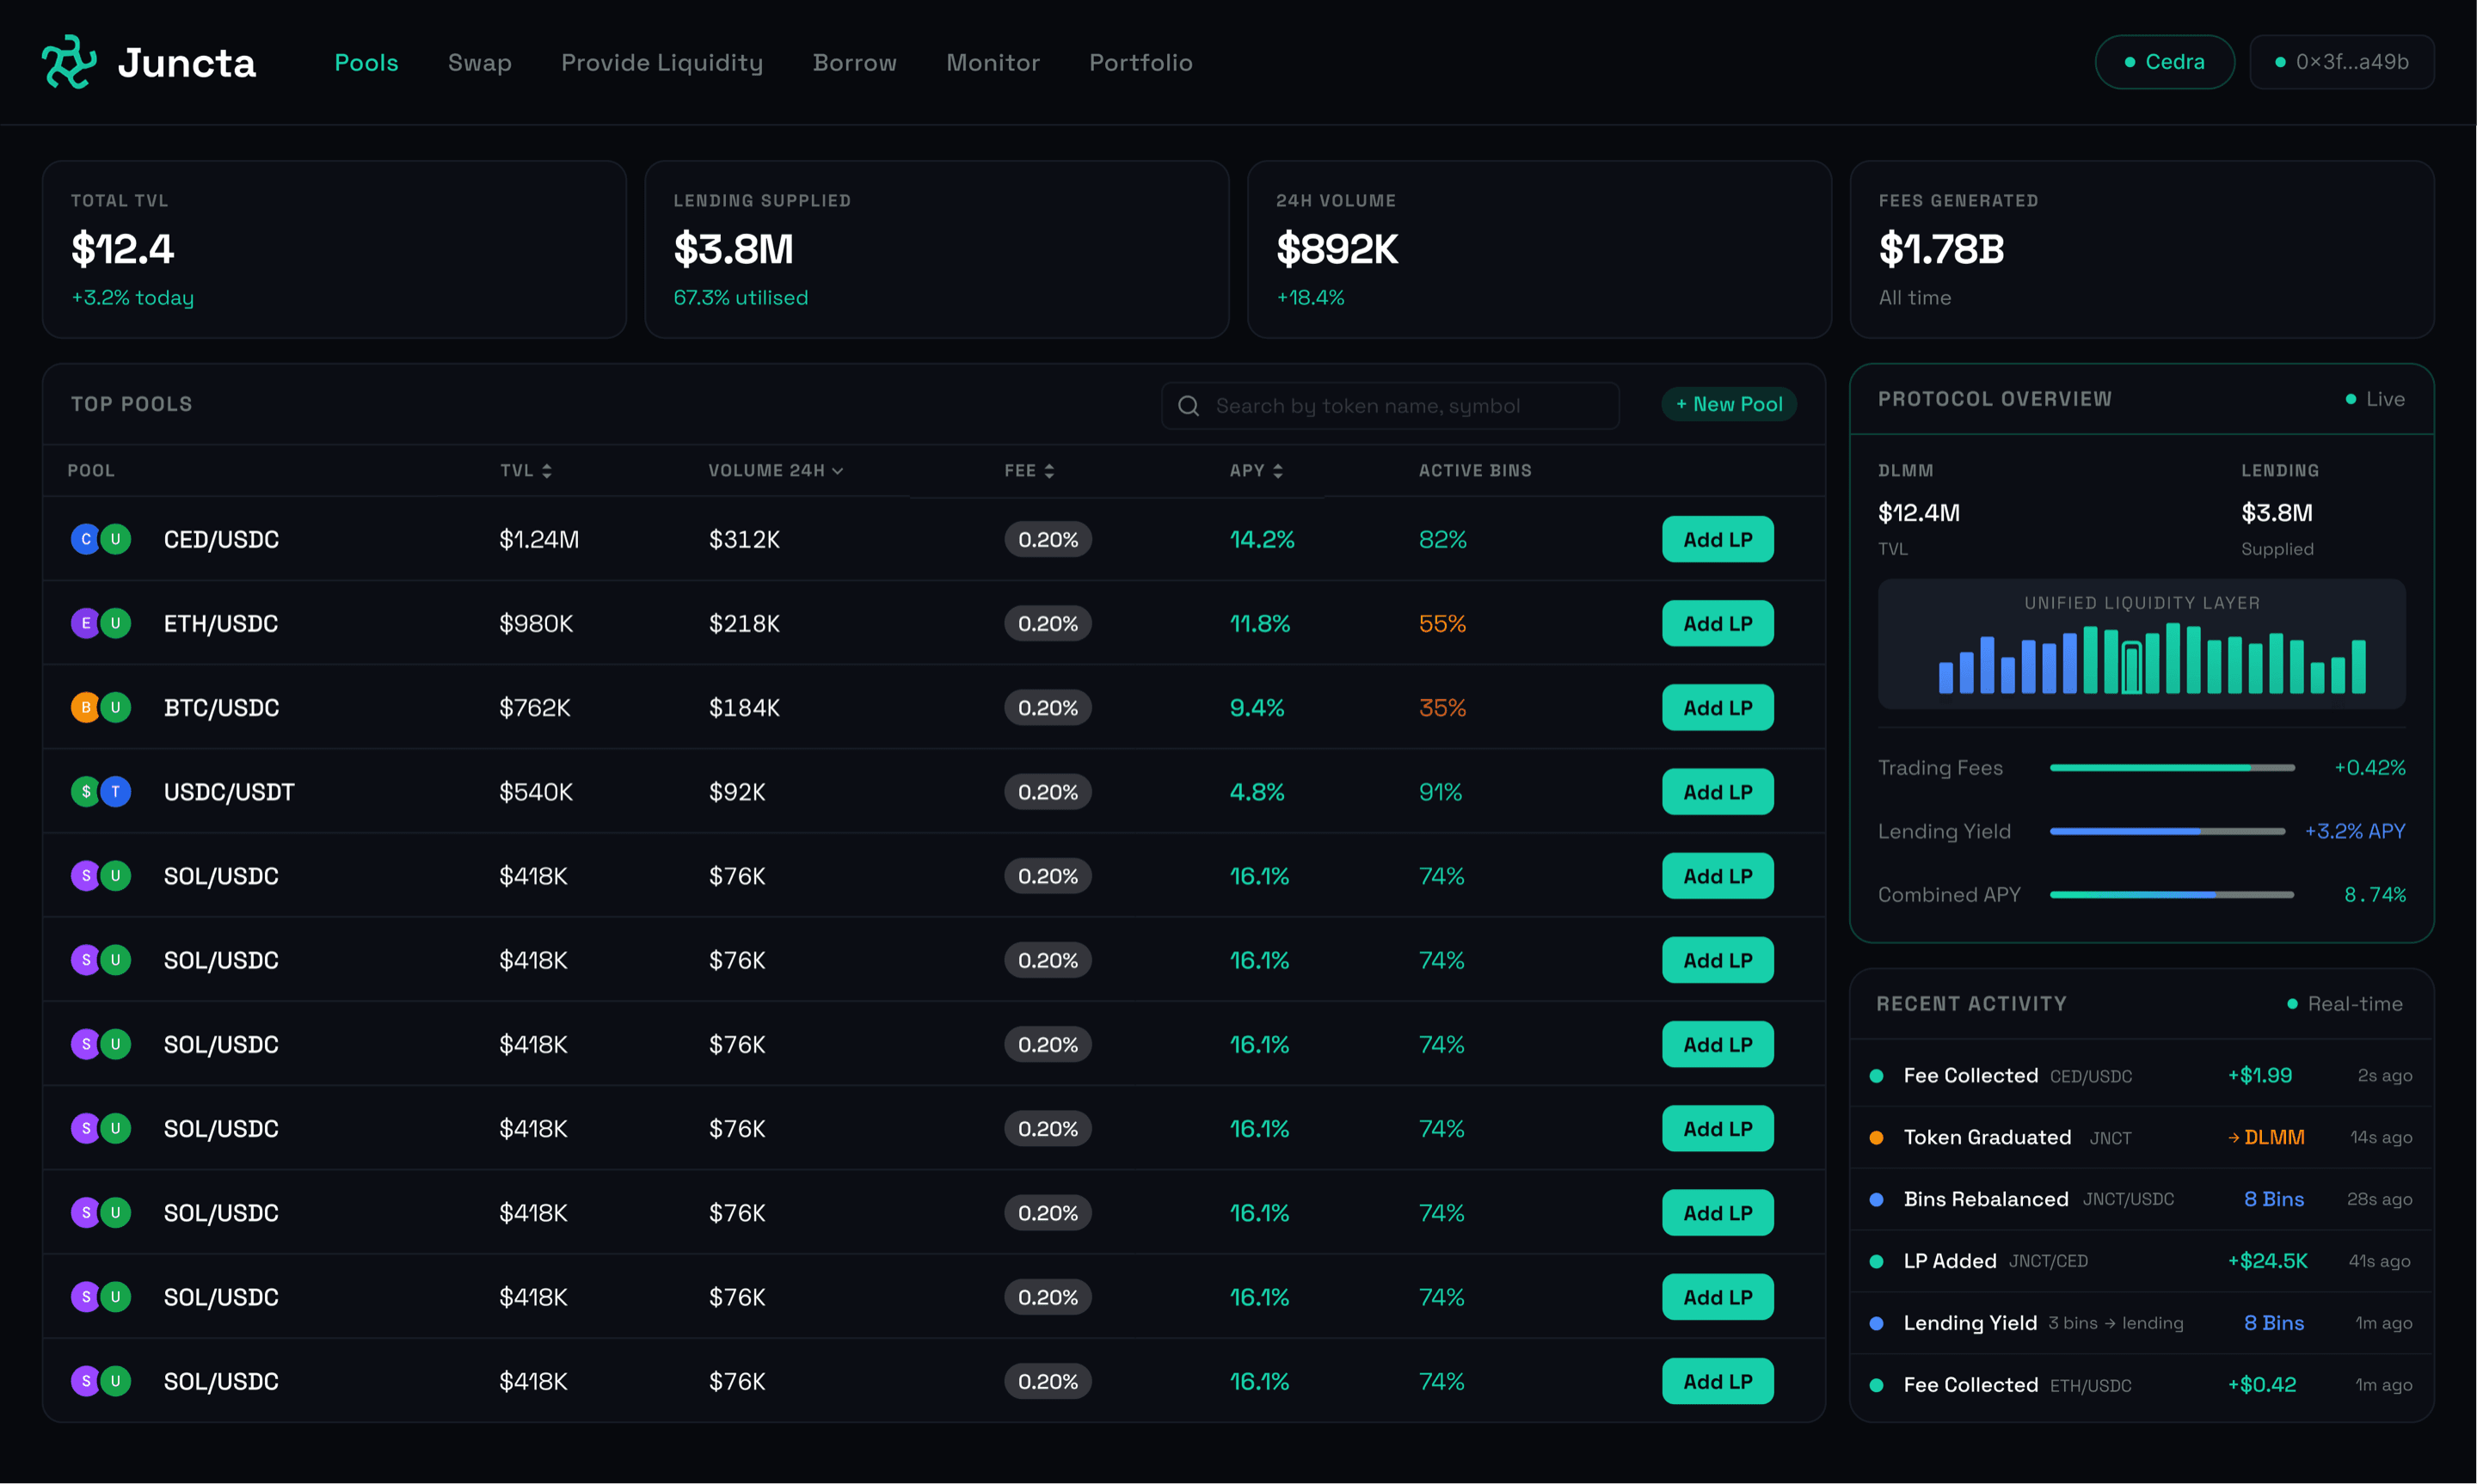
Task: Sort pools by APY column
Action: pos(1256,471)
